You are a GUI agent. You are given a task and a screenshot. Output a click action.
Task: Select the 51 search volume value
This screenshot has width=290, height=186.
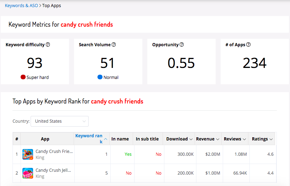107,63
